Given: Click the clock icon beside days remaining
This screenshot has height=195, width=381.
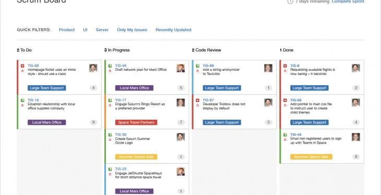Looking at the screenshot, I should click(290, 2).
